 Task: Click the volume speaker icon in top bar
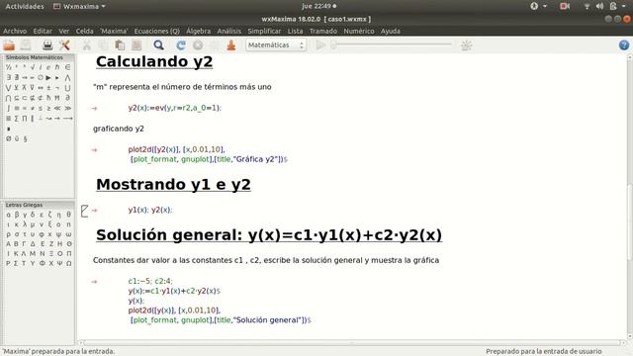click(x=600, y=6)
